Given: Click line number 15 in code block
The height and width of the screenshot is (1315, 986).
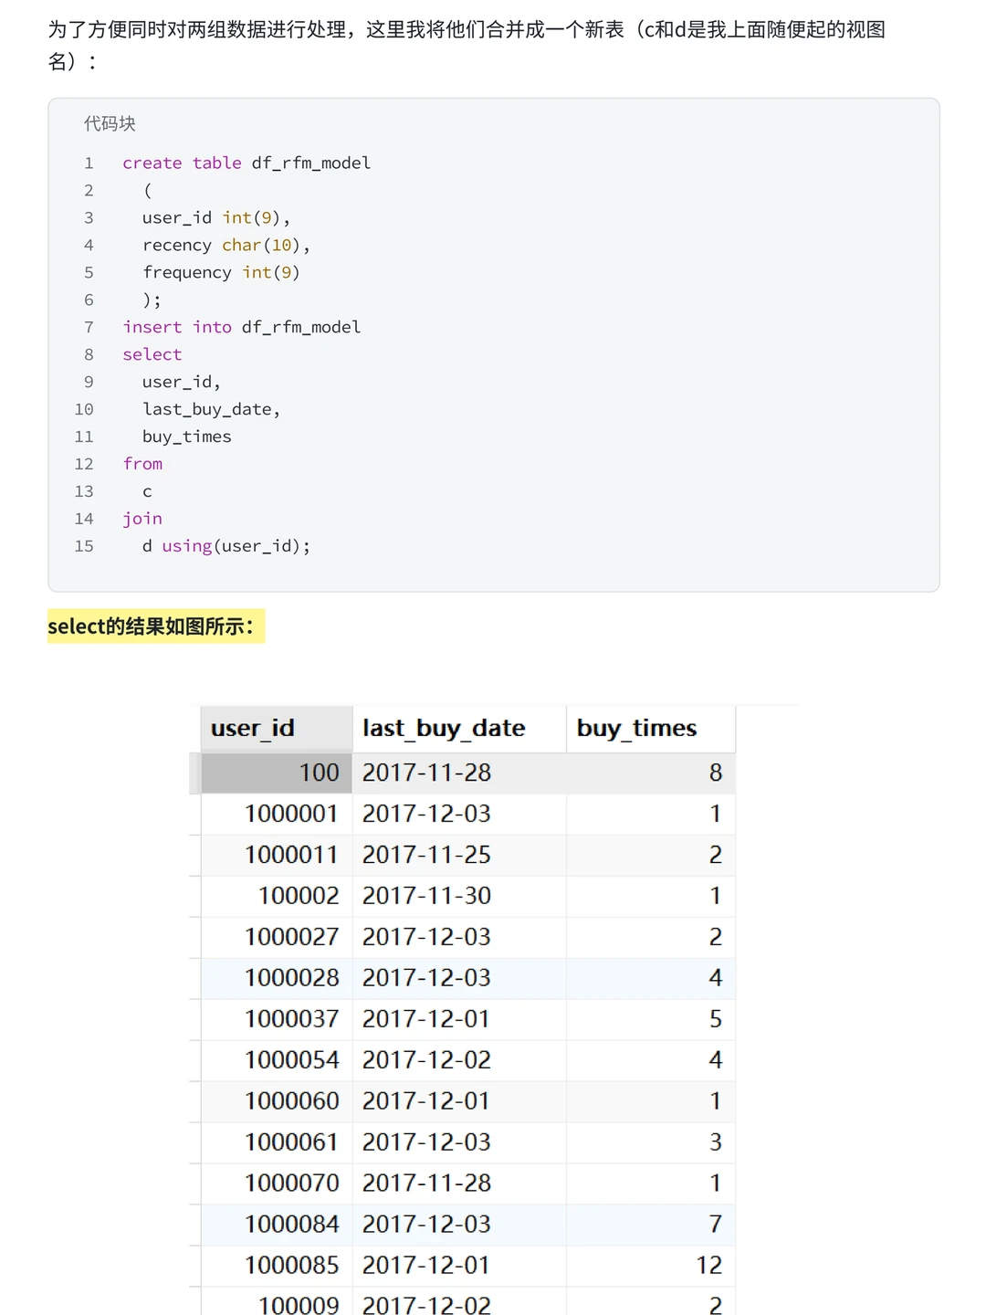Looking at the screenshot, I should pyautogui.click(x=84, y=546).
